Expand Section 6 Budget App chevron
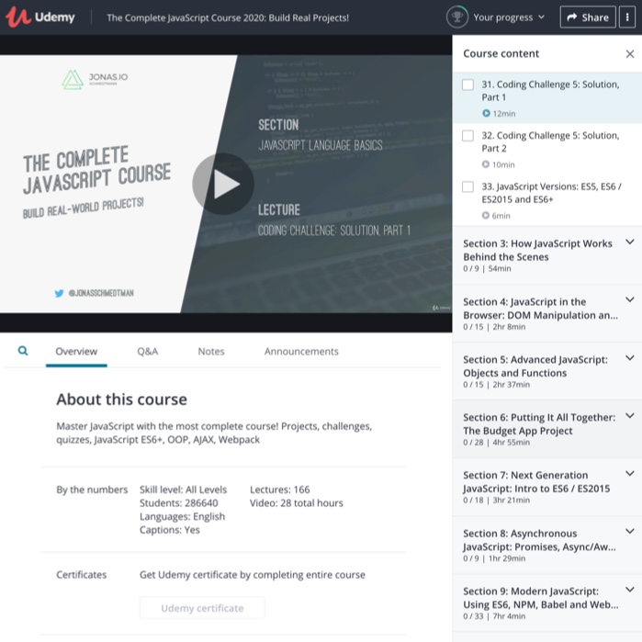 pyautogui.click(x=630, y=415)
